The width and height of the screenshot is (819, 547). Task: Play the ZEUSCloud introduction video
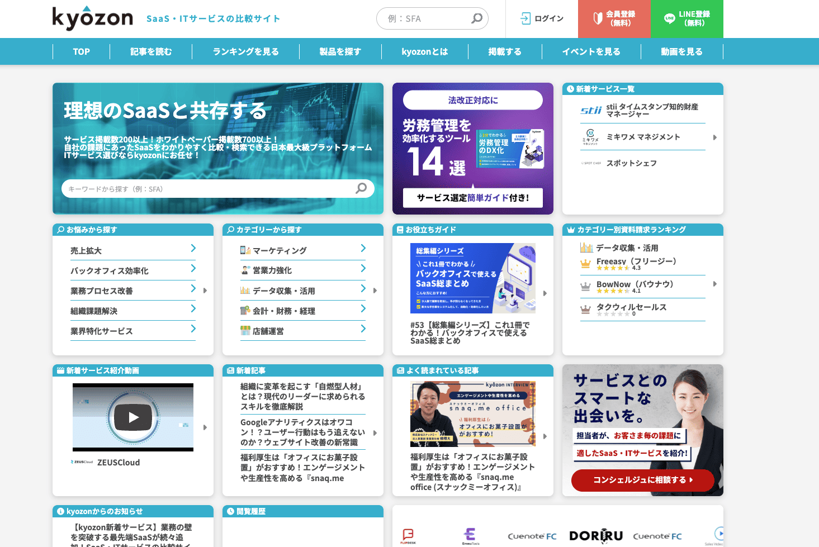(133, 417)
